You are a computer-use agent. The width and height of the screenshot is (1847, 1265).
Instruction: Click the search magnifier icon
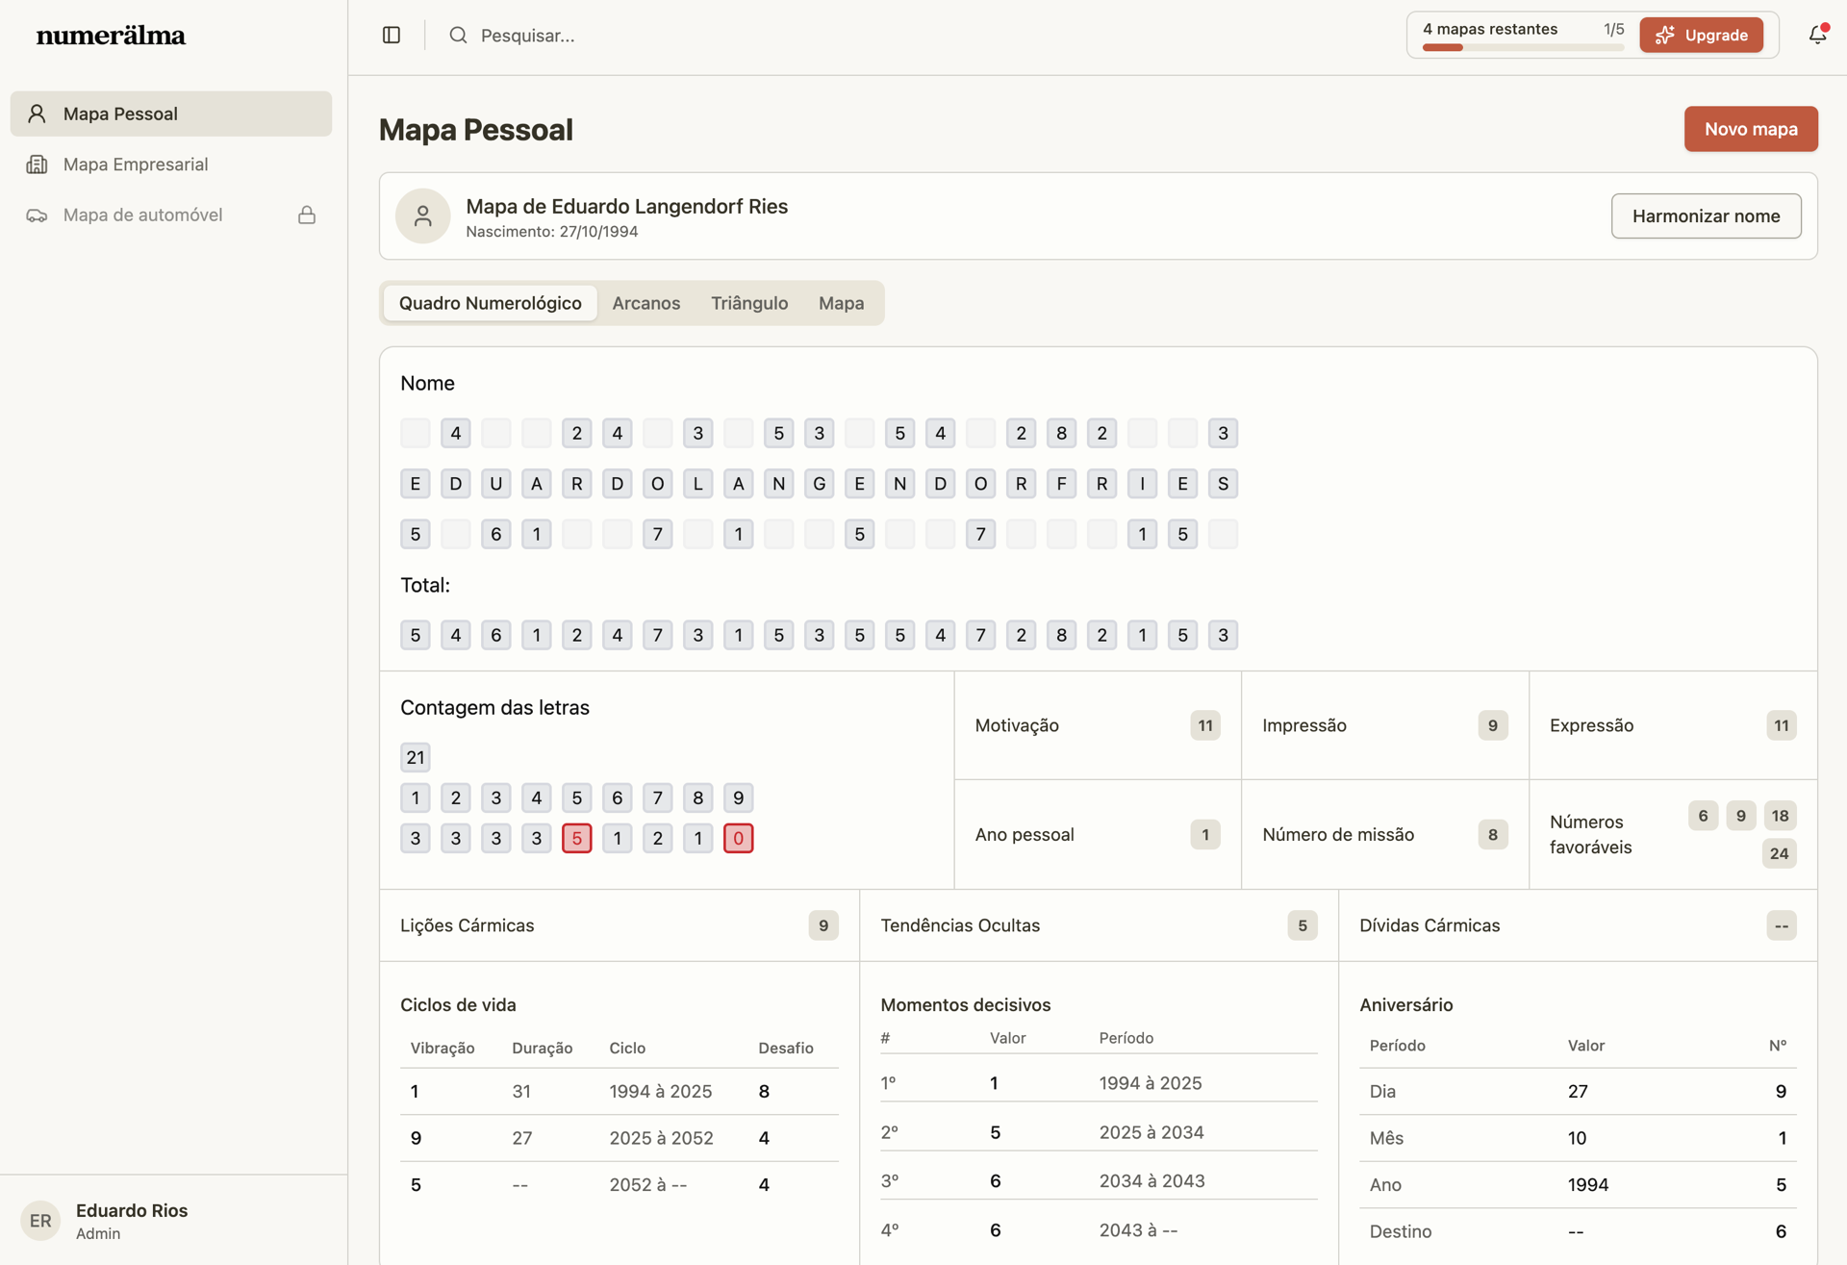(458, 36)
